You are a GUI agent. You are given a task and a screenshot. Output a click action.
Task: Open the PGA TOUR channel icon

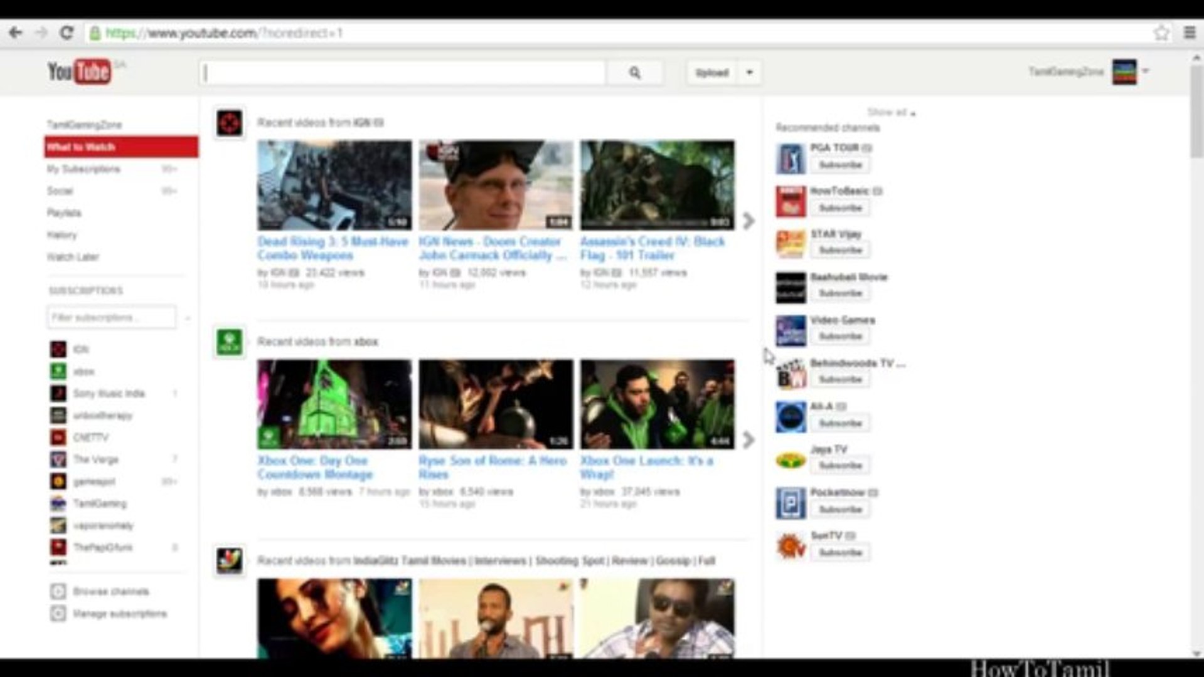pos(791,158)
